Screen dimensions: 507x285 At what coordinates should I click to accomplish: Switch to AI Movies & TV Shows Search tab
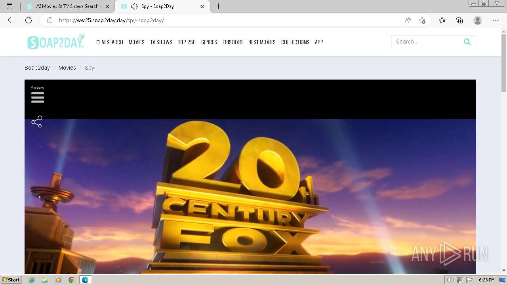[x=67, y=6]
